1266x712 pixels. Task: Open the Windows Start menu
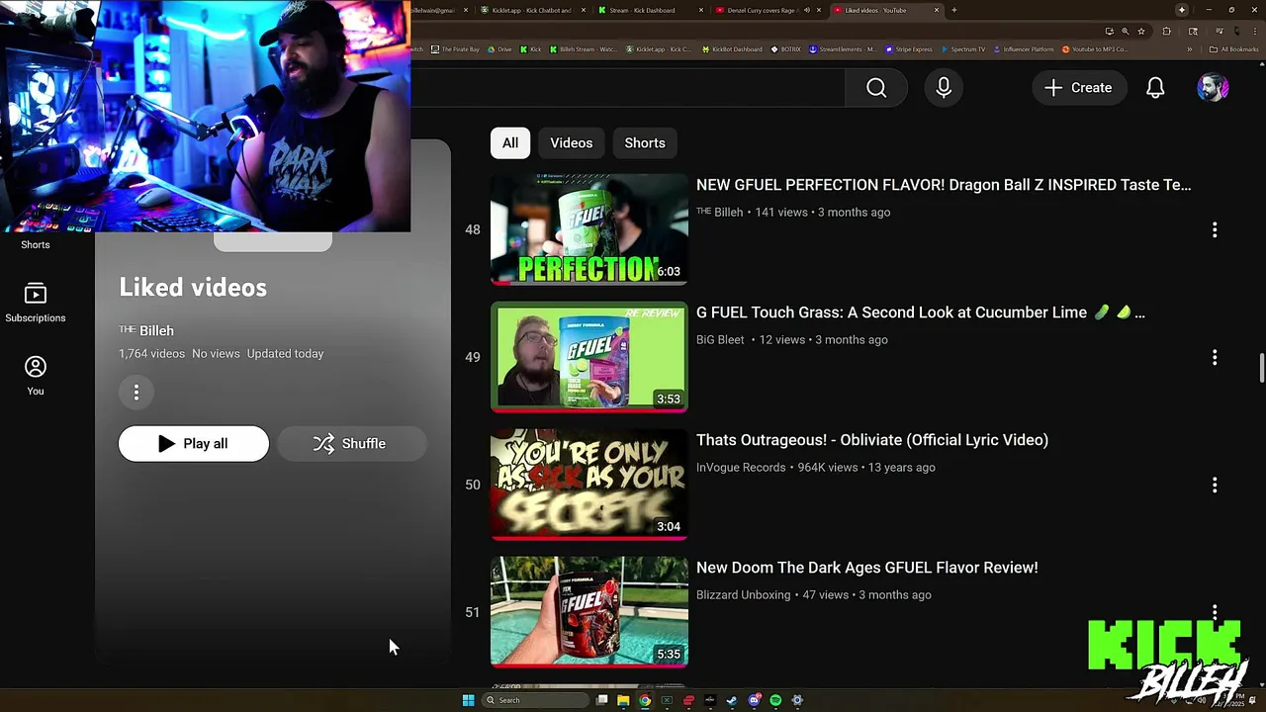(x=468, y=700)
